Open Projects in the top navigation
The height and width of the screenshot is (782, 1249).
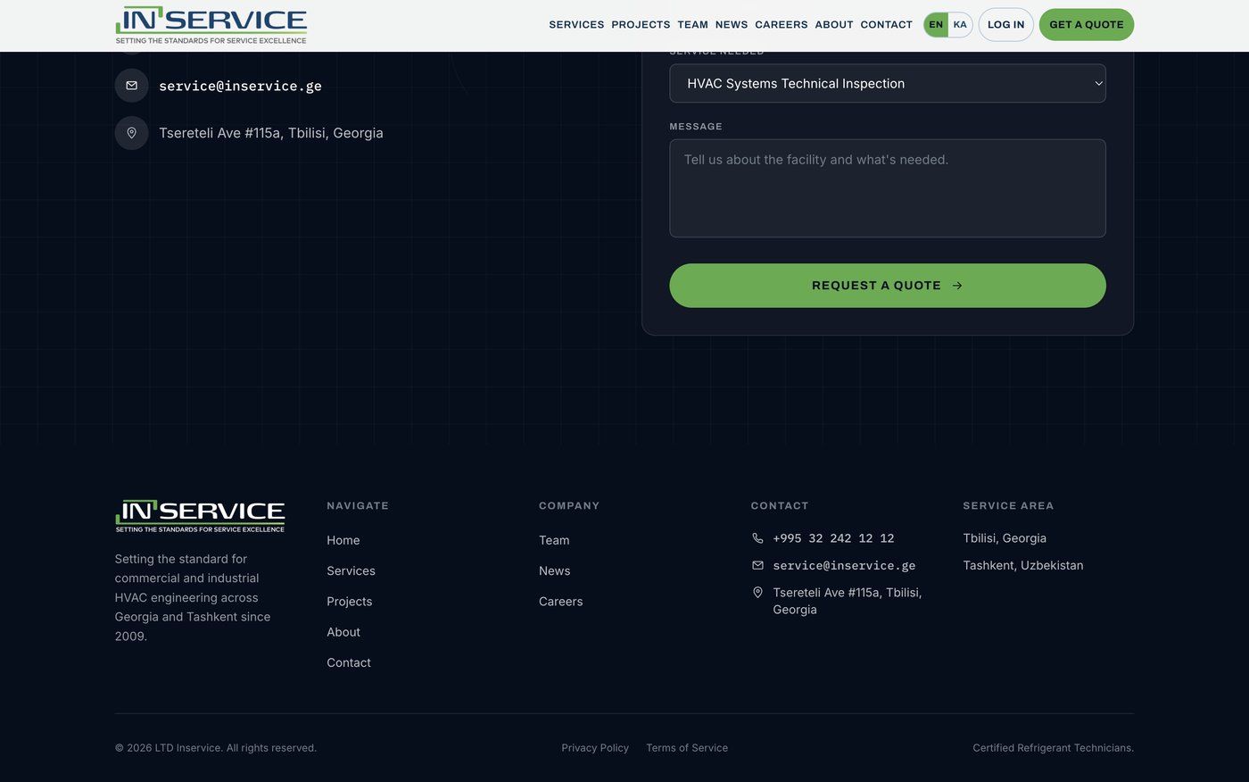[641, 25]
